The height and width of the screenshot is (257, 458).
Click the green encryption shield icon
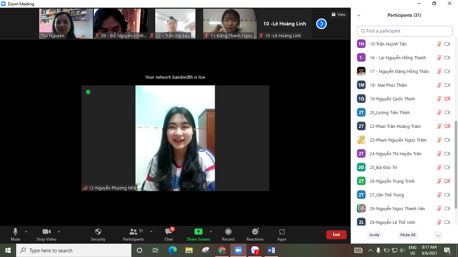(88, 92)
